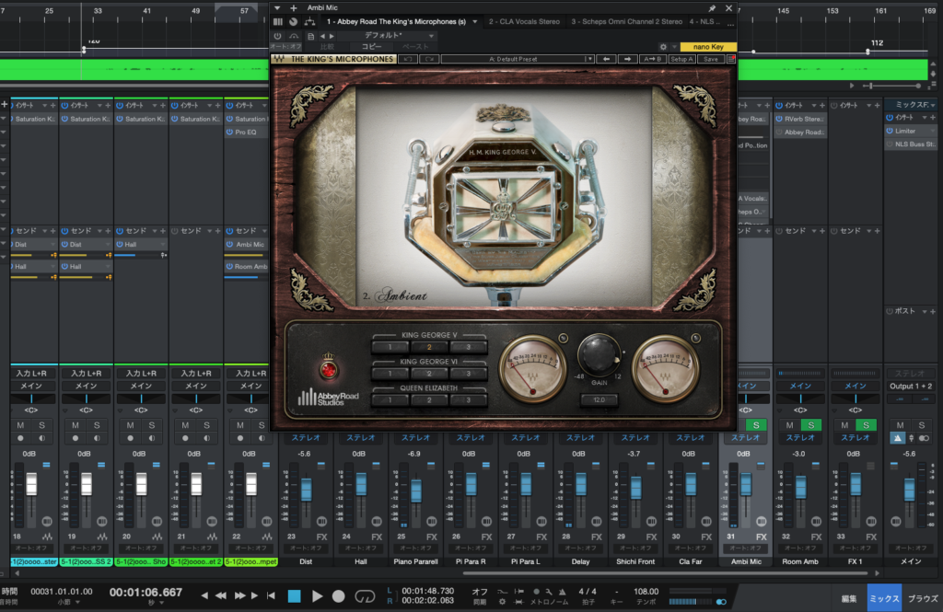
Task: Click the gain value field 12.0
Action: pos(599,399)
